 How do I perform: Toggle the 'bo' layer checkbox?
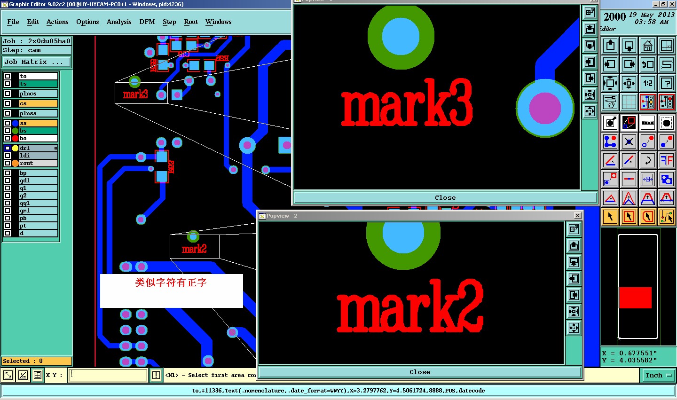coord(8,138)
